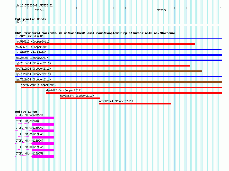Click the dgv7623n54 (Cooper2011) label
The height and width of the screenshot is (171, 229).
point(64,90)
